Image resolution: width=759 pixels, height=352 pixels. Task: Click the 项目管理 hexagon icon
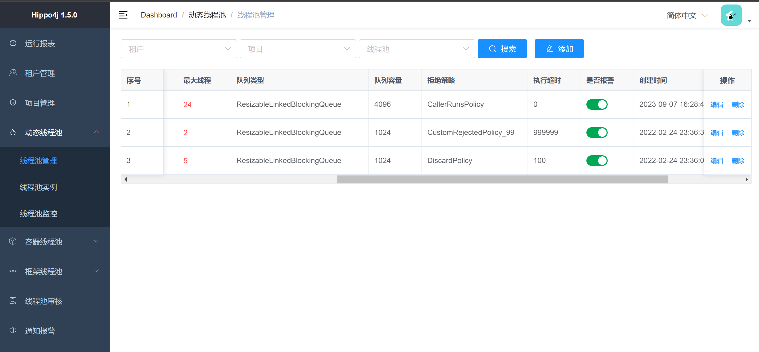pyautogui.click(x=13, y=103)
